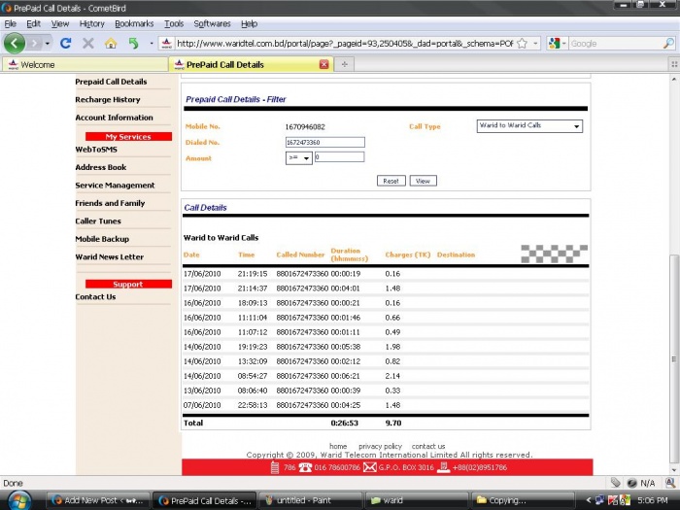This screenshot has height=510, width=680.
Task: Open the Windows Start menu
Action: [x=18, y=500]
